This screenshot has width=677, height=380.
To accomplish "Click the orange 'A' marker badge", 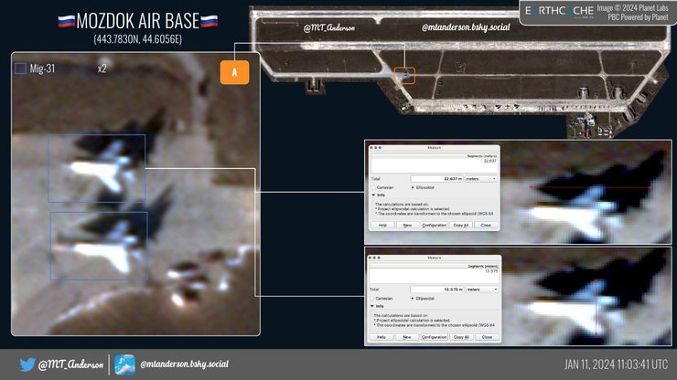I will (235, 73).
